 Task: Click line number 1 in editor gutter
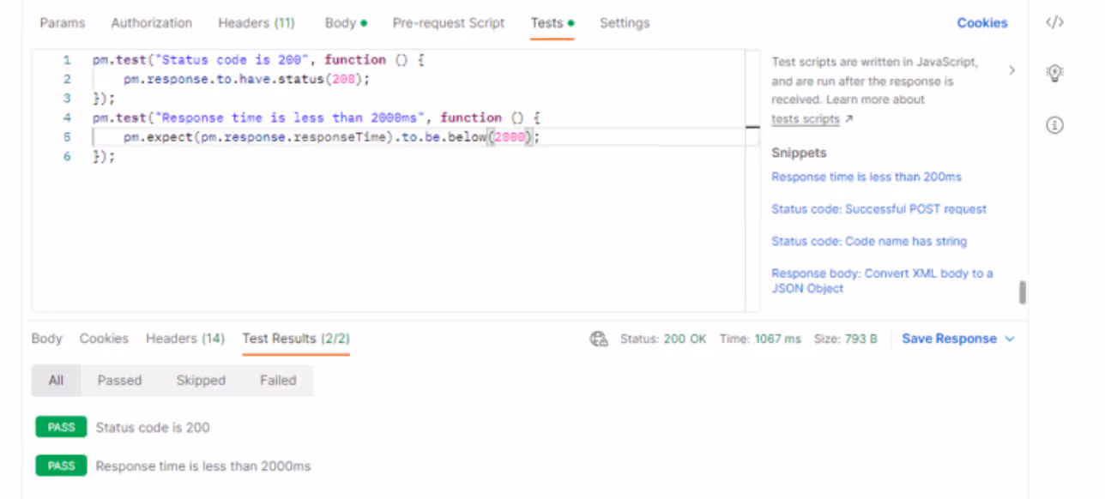[67, 60]
